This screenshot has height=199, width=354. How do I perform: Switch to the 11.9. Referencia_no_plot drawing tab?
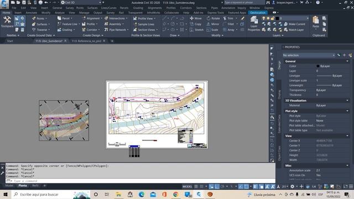click(x=86, y=41)
